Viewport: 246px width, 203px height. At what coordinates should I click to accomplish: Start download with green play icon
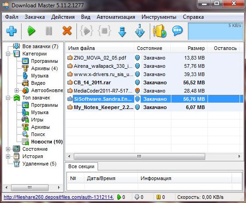click(32, 31)
